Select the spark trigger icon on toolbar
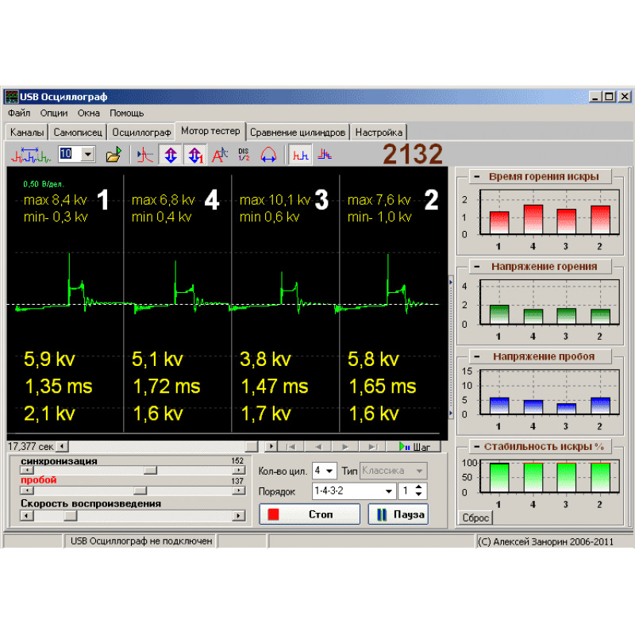The image size is (635, 635). point(144,155)
